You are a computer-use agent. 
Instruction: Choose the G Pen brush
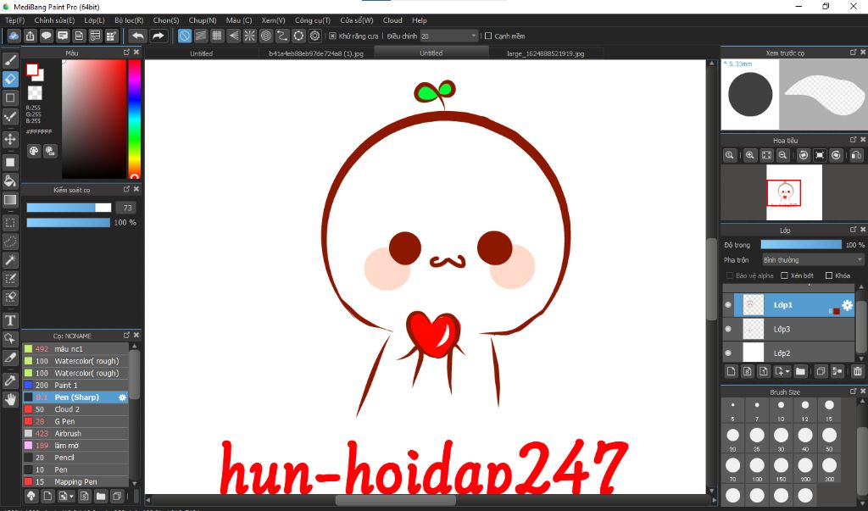[75, 421]
